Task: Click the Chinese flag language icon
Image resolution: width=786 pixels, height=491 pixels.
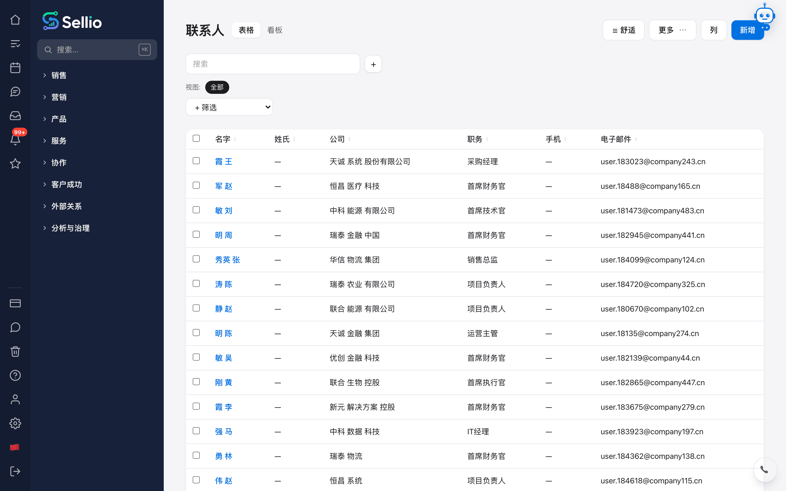Action: tap(15, 447)
